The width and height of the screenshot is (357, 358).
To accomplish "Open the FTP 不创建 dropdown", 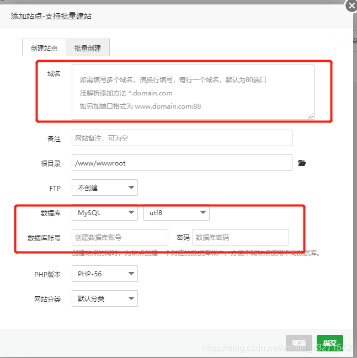I will coord(105,188).
